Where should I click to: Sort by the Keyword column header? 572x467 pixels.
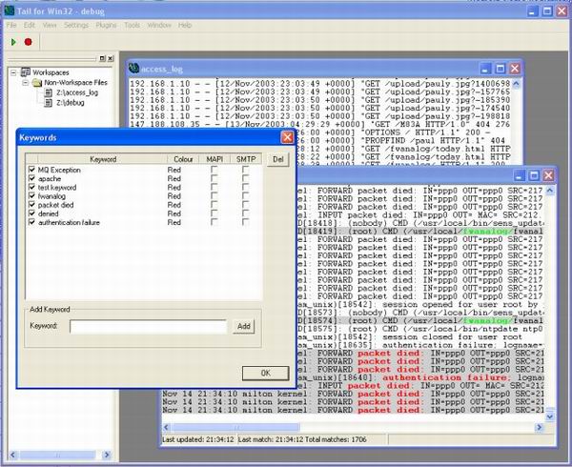pyautogui.click(x=103, y=159)
